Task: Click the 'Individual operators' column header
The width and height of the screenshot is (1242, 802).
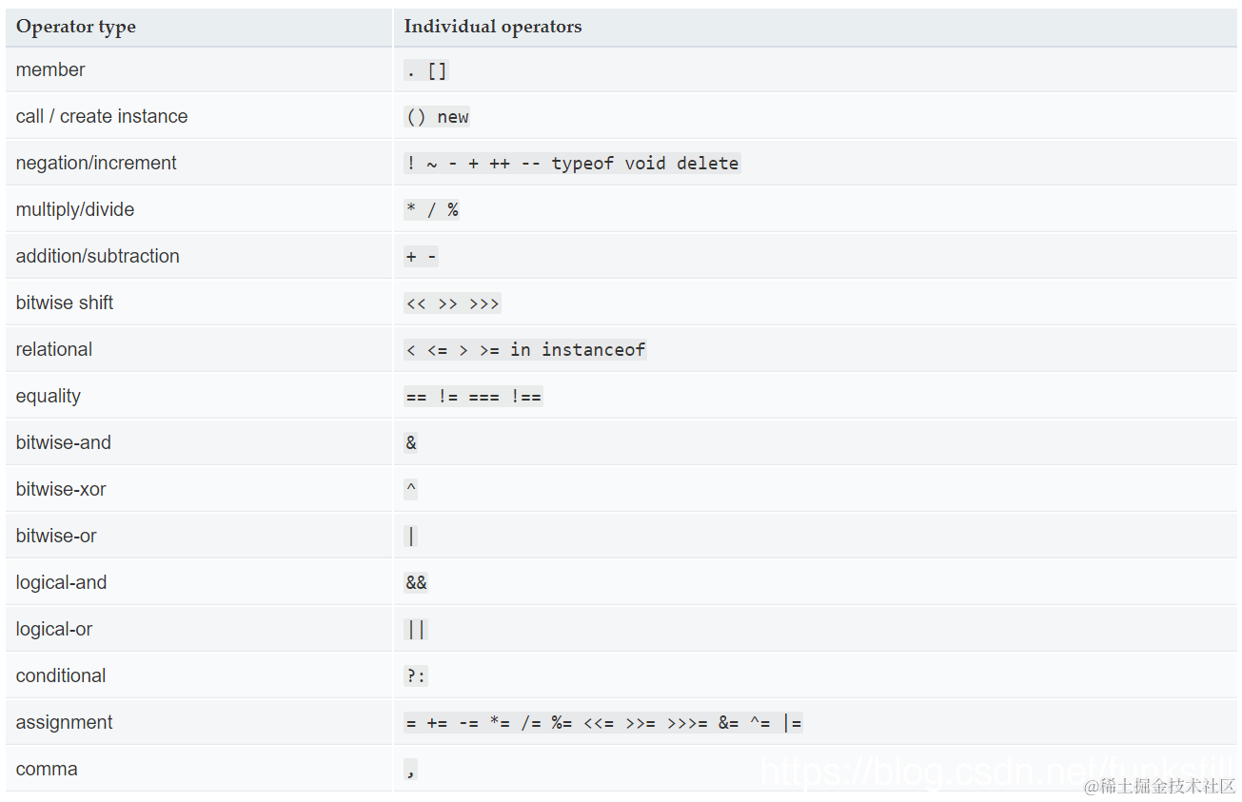Action: click(492, 27)
